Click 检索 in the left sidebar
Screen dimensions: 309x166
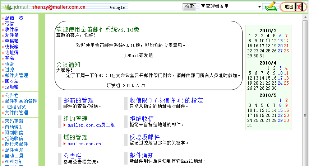(9, 64)
